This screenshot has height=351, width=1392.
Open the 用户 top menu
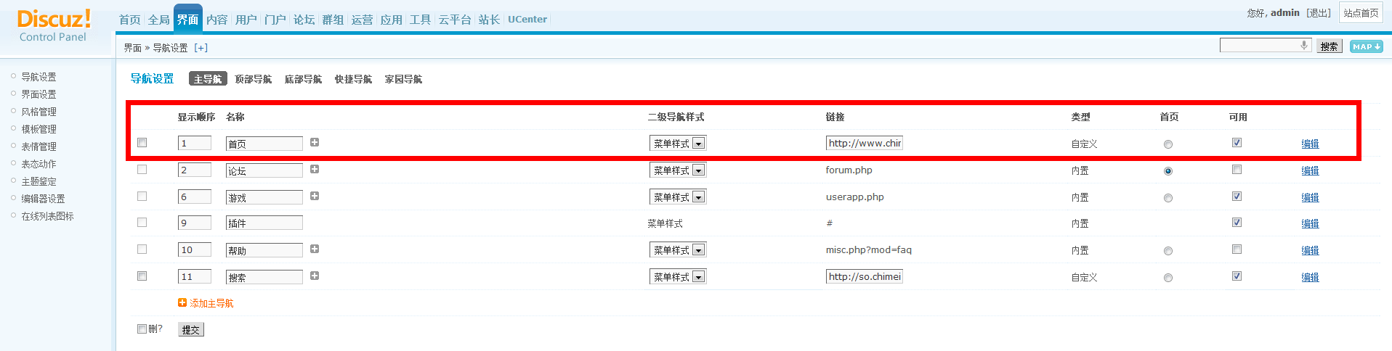(246, 20)
